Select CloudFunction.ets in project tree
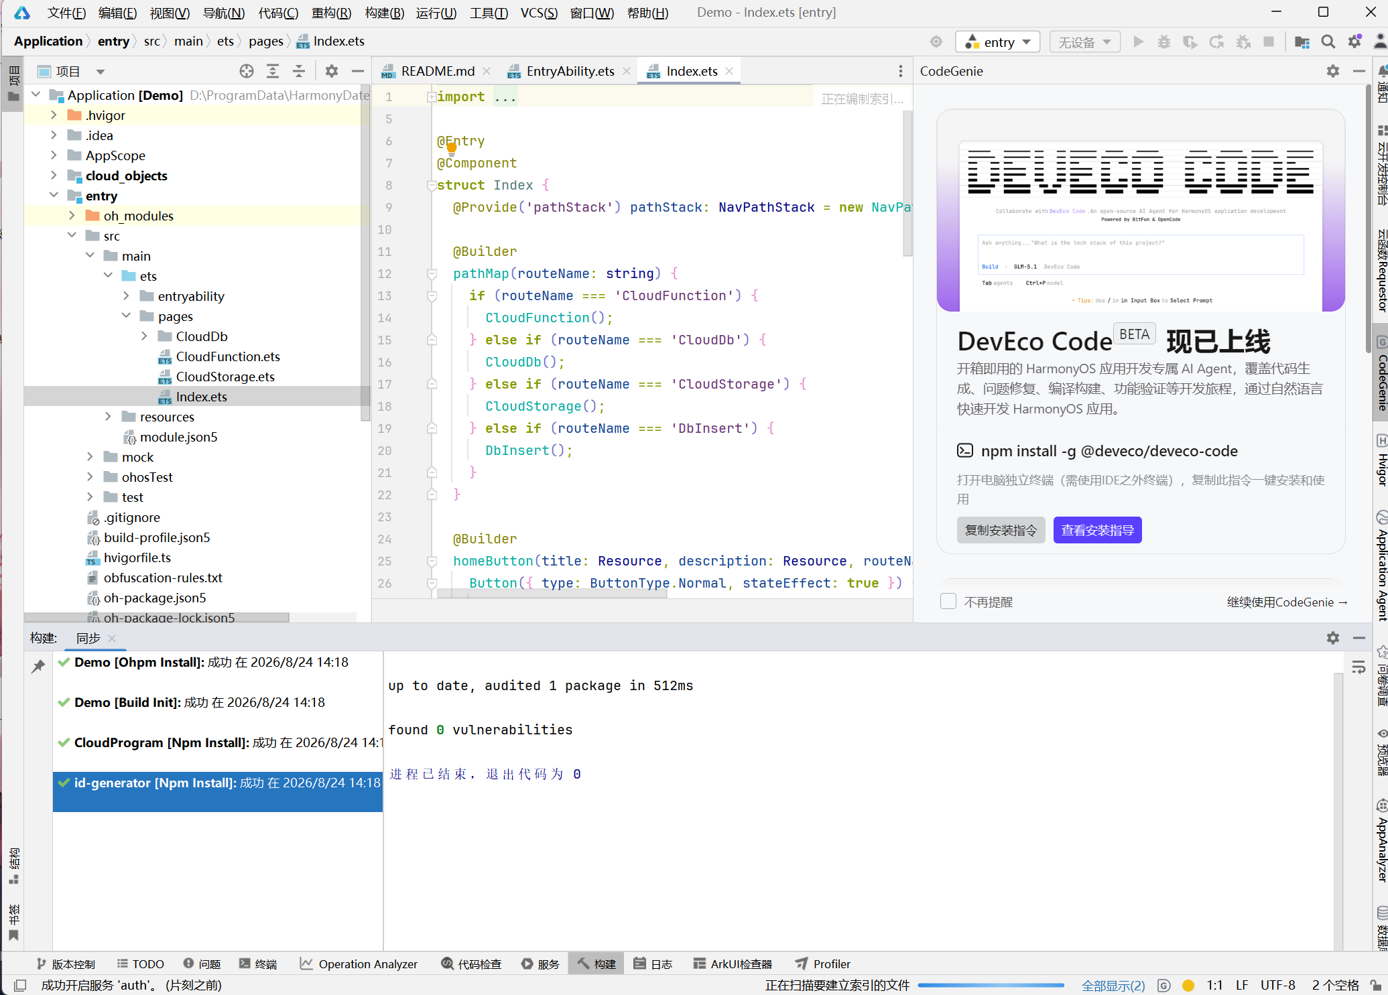The height and width of the screenshot is (995, 1388). tap(228, 356)
